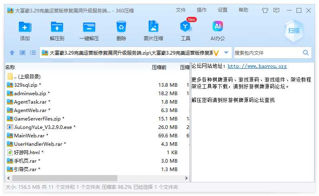Click the search magnifier icon
The image size is (319, 196).
pyautogui.click(x=306, y=53)
